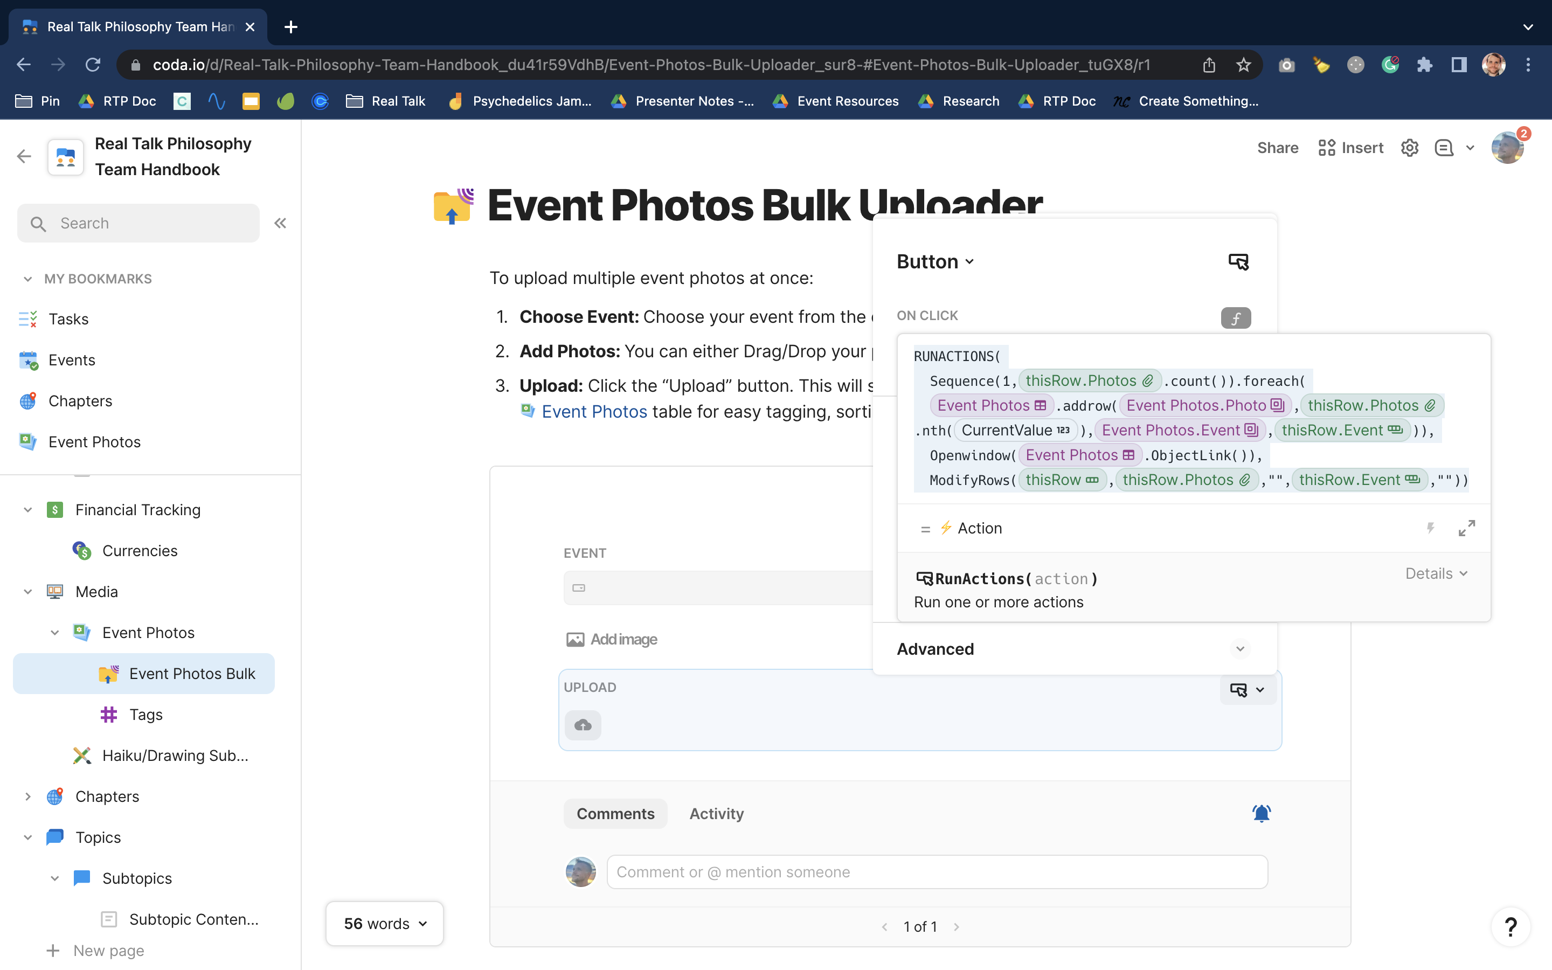Click the formula toggle next to ON CLICK
Viewport: 1552px width, 970px height.
pos(1235,317)
